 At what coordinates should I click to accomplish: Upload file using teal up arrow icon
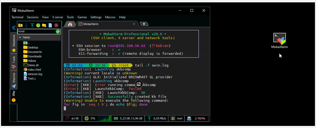[x=32, y=25]
